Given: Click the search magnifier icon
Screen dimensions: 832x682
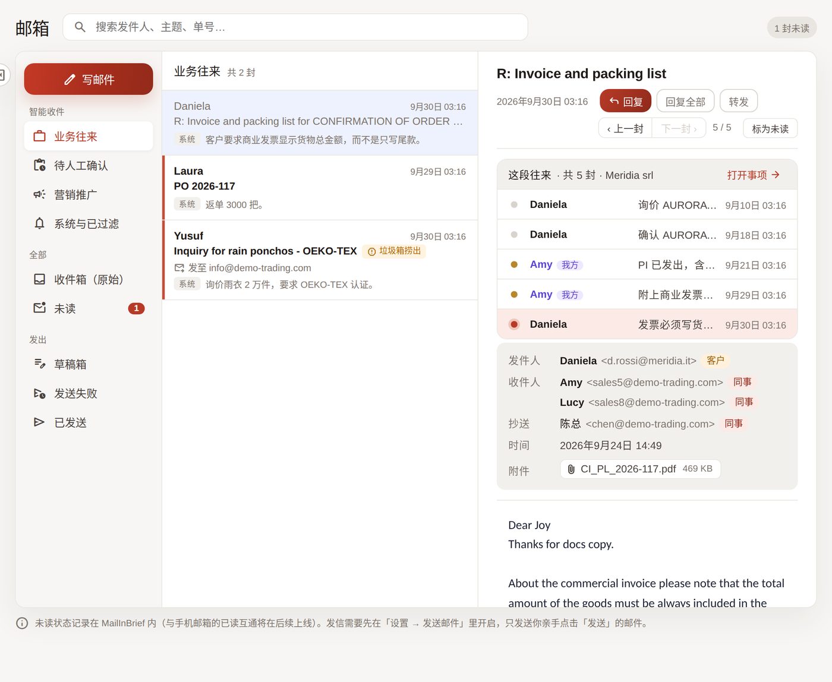Looking at the screenshot, I should point(80,27).
